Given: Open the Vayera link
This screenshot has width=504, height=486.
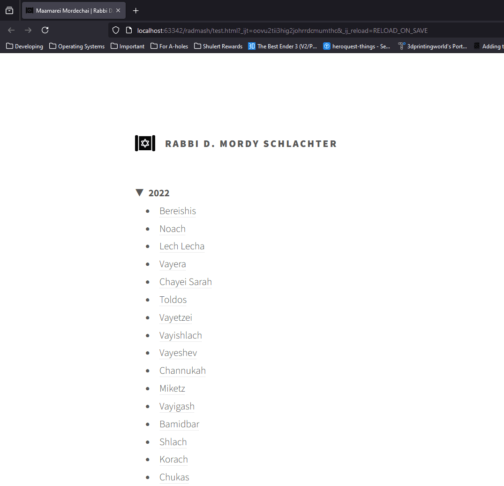Looking at the screenshot, I should coord(173,264).
